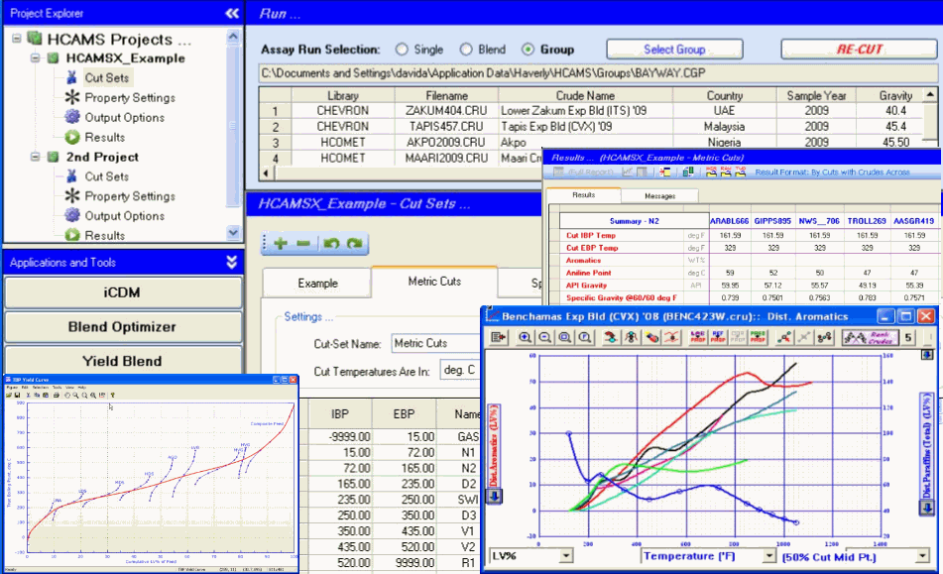The height and width of the screenshot is (574, 943).
Task: Click the second blue-red PROP icon in chart toolbar
Action: (718, 337)
